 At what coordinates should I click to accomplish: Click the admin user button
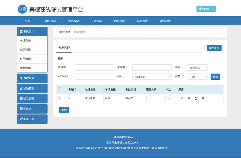[204, 9]
